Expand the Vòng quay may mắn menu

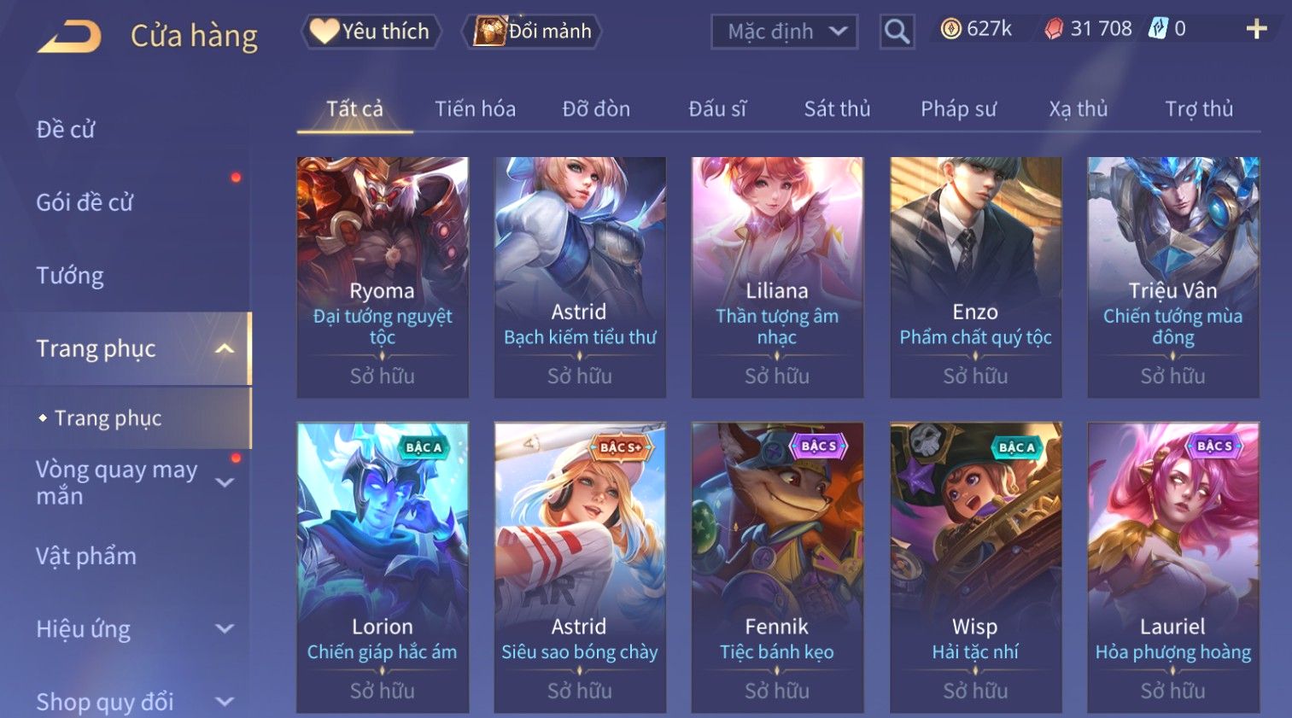225,482
